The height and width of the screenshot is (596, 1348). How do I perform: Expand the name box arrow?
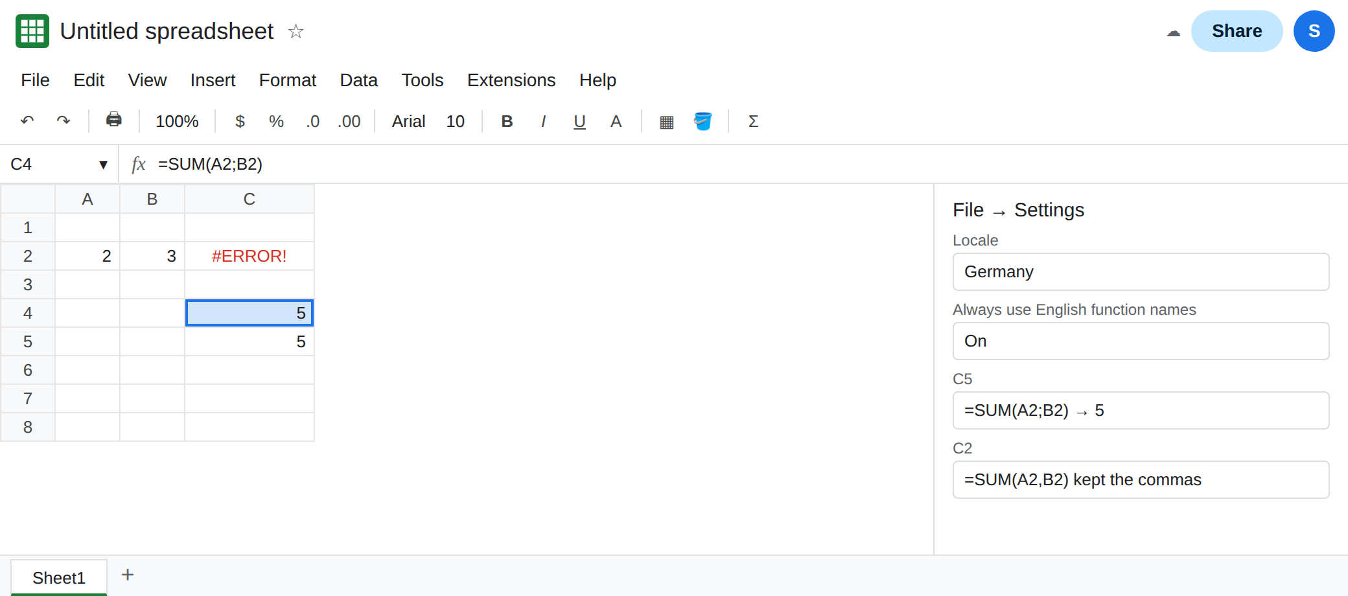point(103,165)
